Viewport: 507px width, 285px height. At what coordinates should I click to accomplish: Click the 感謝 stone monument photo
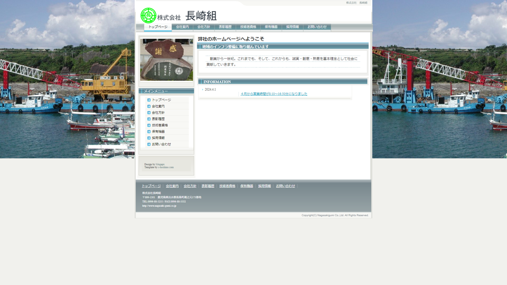[x=166, y=59]
